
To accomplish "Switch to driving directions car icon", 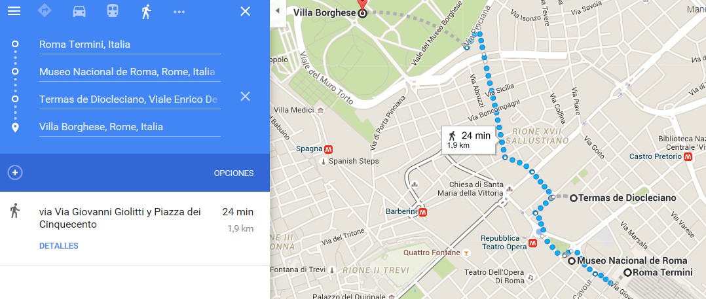I will [x=79, y=11].
